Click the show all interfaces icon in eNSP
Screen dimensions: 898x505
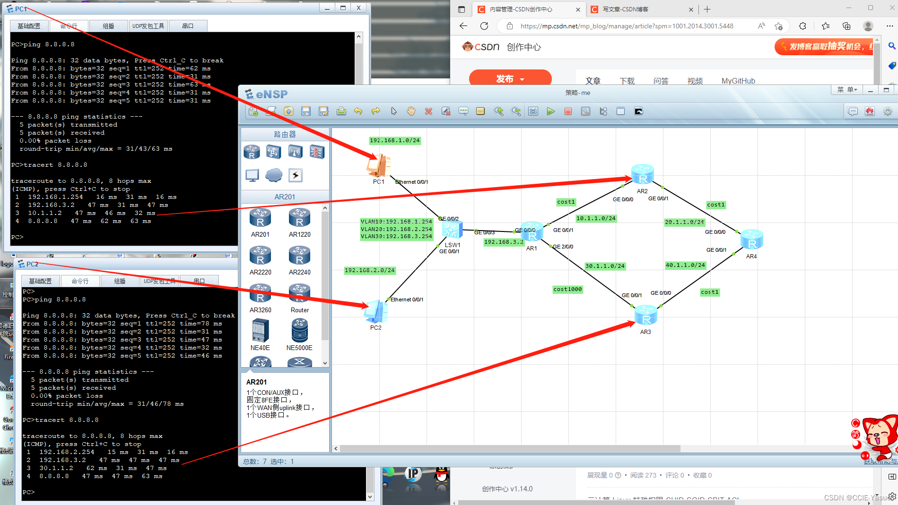[603, 111]
